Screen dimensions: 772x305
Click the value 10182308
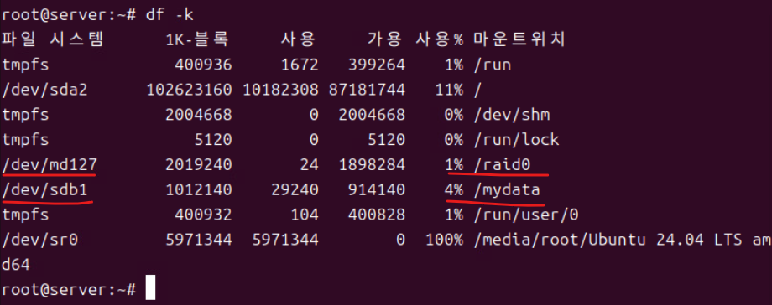[x=280, y=90]
